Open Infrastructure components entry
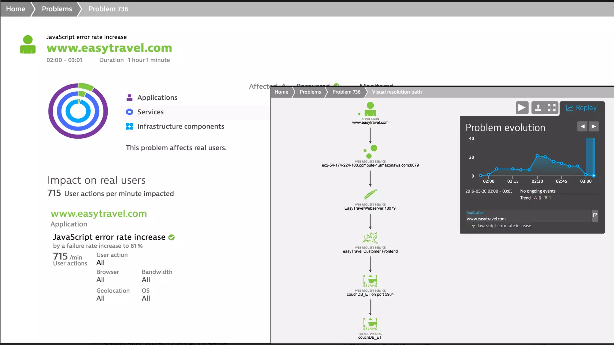This screenshot has height=345, width=614. pyautogui.click(x=180, y=126)
